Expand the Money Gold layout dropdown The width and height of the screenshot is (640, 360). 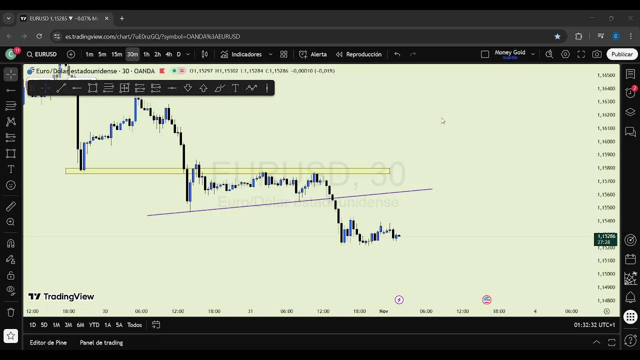pyautogui.click(x=532, y=54)
